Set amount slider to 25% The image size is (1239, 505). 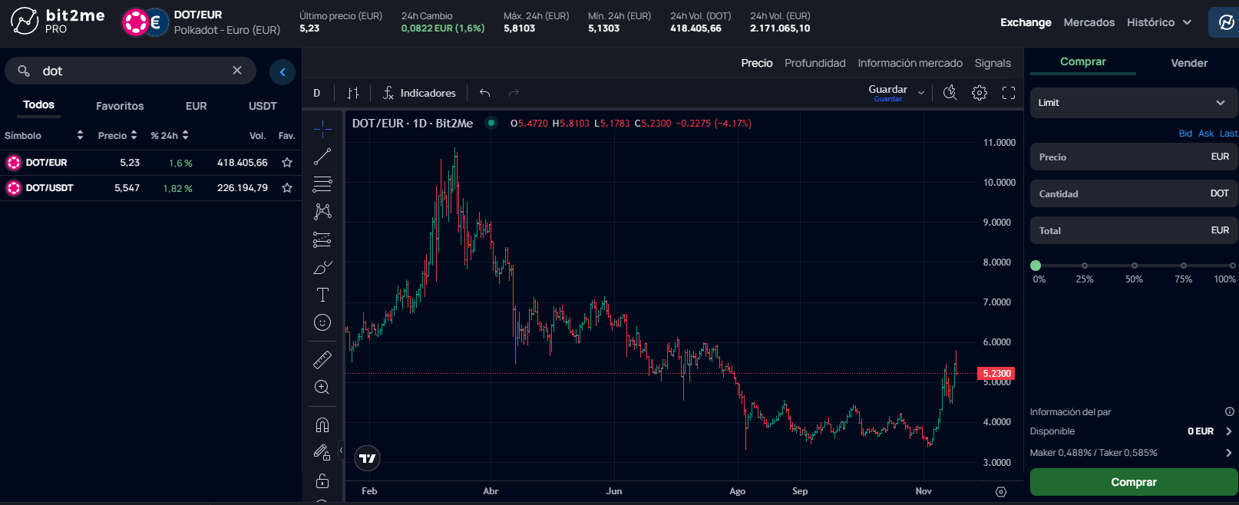pyautogui.click(x=1085, y=266)
